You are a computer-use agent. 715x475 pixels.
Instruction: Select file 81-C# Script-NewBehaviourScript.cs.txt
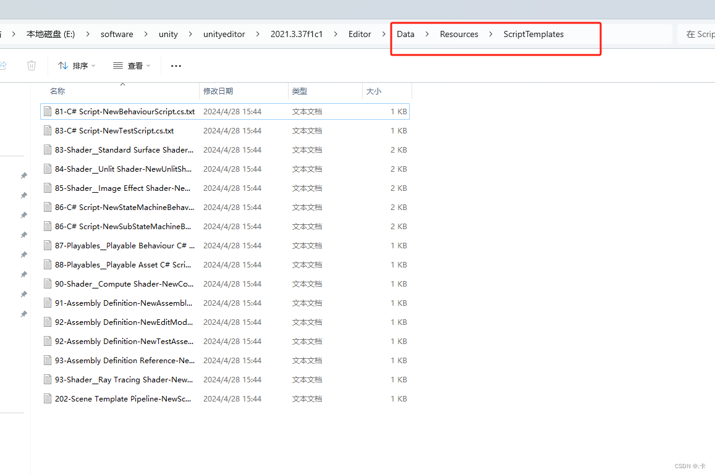point(225,112)
